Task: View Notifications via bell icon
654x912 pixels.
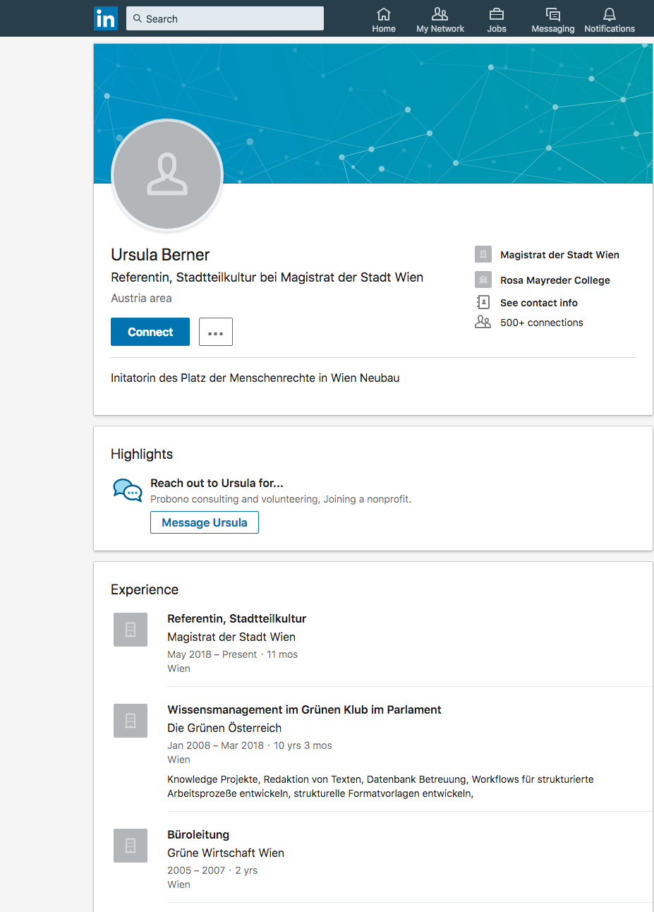Action: (610, 20)
